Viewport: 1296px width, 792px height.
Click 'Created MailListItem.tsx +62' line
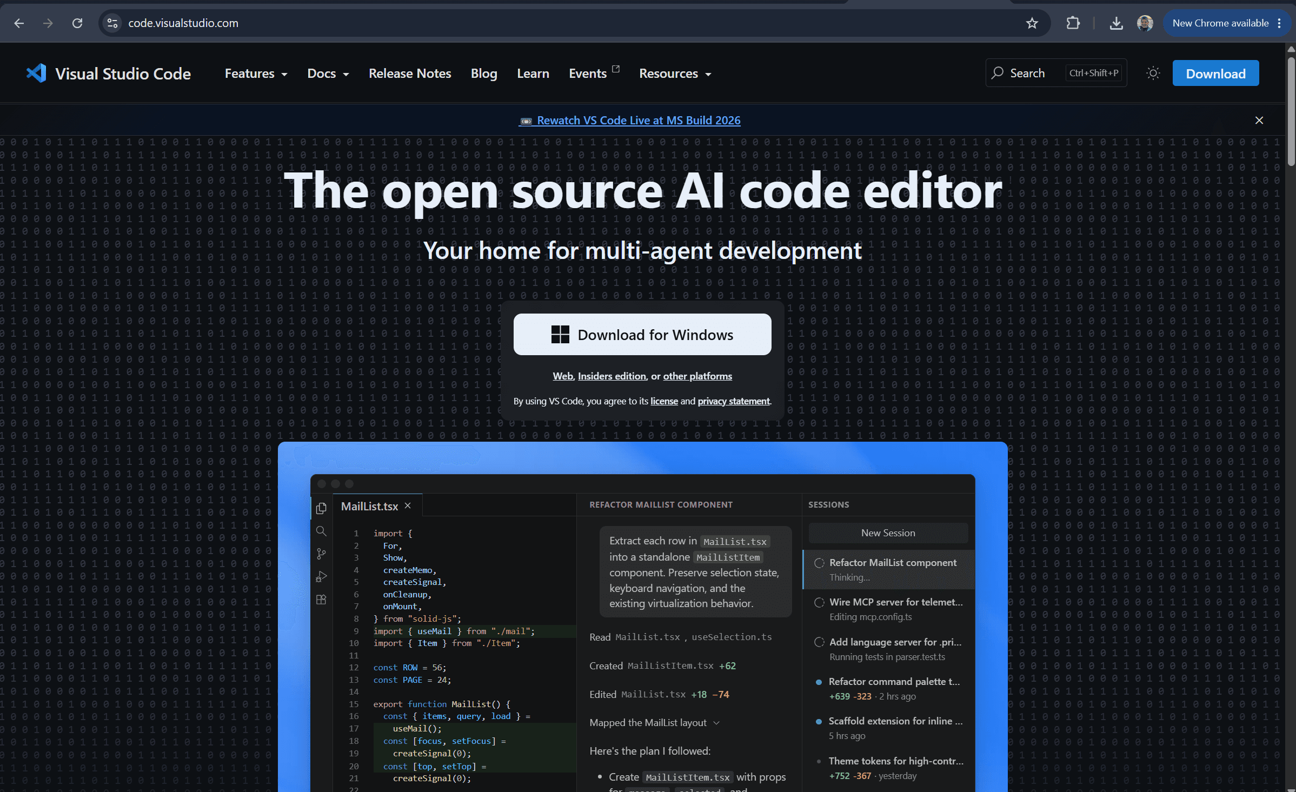(x=662, y=665)
